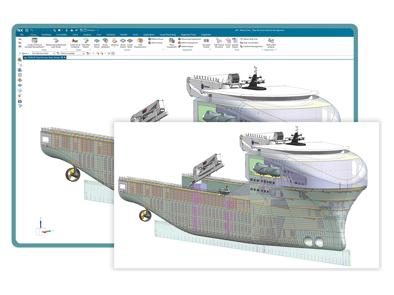Click the Panel Sketch tool
Screen dimensions: 394x295
(x=123, y=43)
